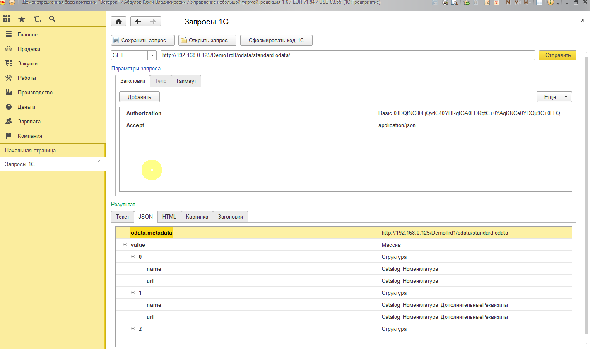Open the Search magnifier in tools panel
This screenshot has height=349, width=590.
tap(52, 19)
